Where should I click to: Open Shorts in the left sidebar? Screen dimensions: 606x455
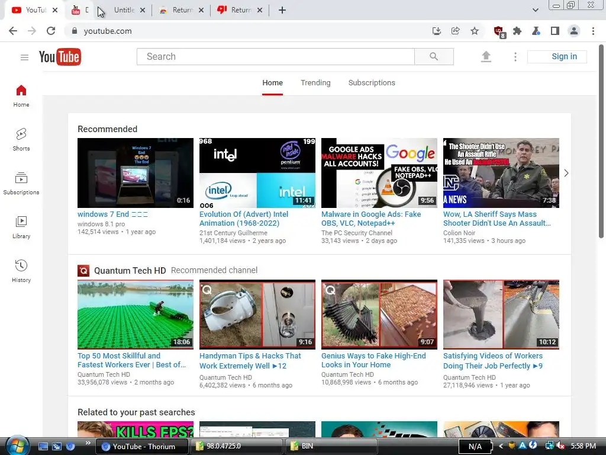tap(21, 140)
